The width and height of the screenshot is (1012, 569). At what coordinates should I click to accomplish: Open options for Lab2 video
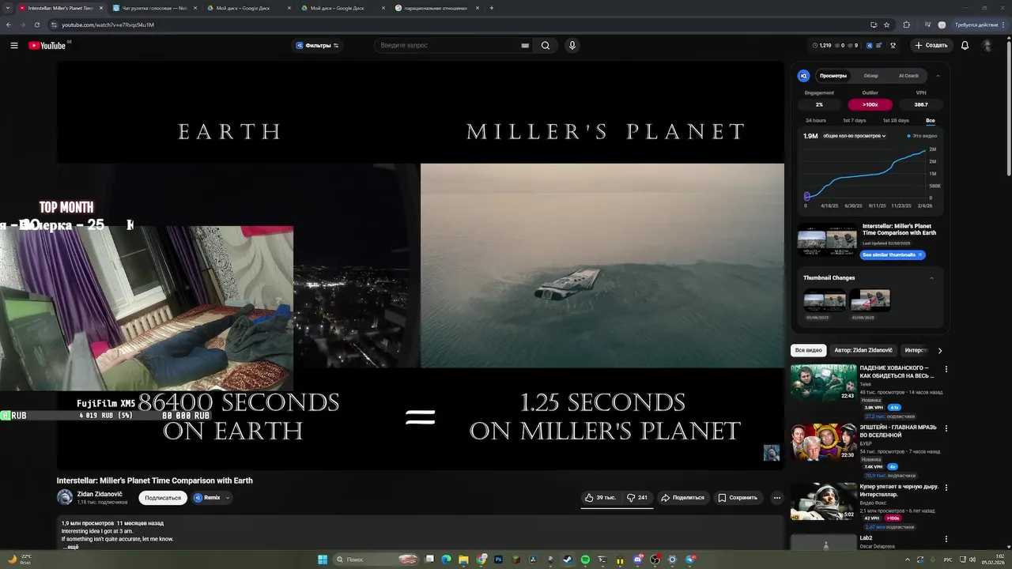(946, 539)
